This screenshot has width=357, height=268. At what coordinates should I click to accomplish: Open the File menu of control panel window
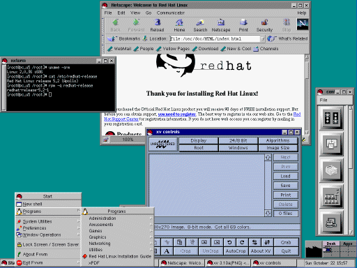(x=324, y=100)
